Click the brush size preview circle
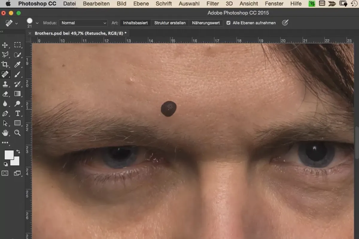 tap(30, 21)
